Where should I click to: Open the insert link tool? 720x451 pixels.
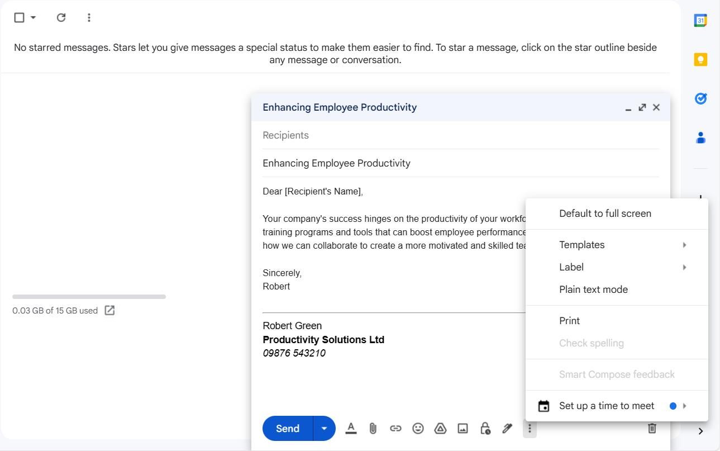pos(395,429)
